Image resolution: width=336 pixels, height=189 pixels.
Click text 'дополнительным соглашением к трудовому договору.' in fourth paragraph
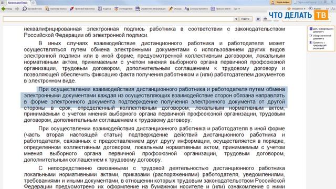click(x=92, y=160)
